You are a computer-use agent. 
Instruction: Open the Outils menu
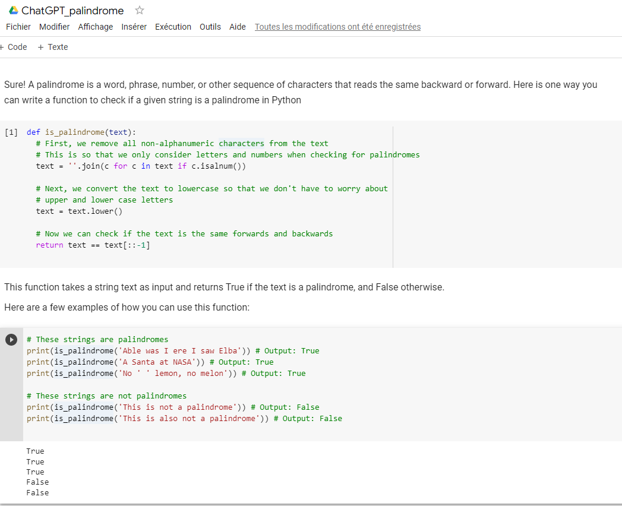[x=210, y=27]
